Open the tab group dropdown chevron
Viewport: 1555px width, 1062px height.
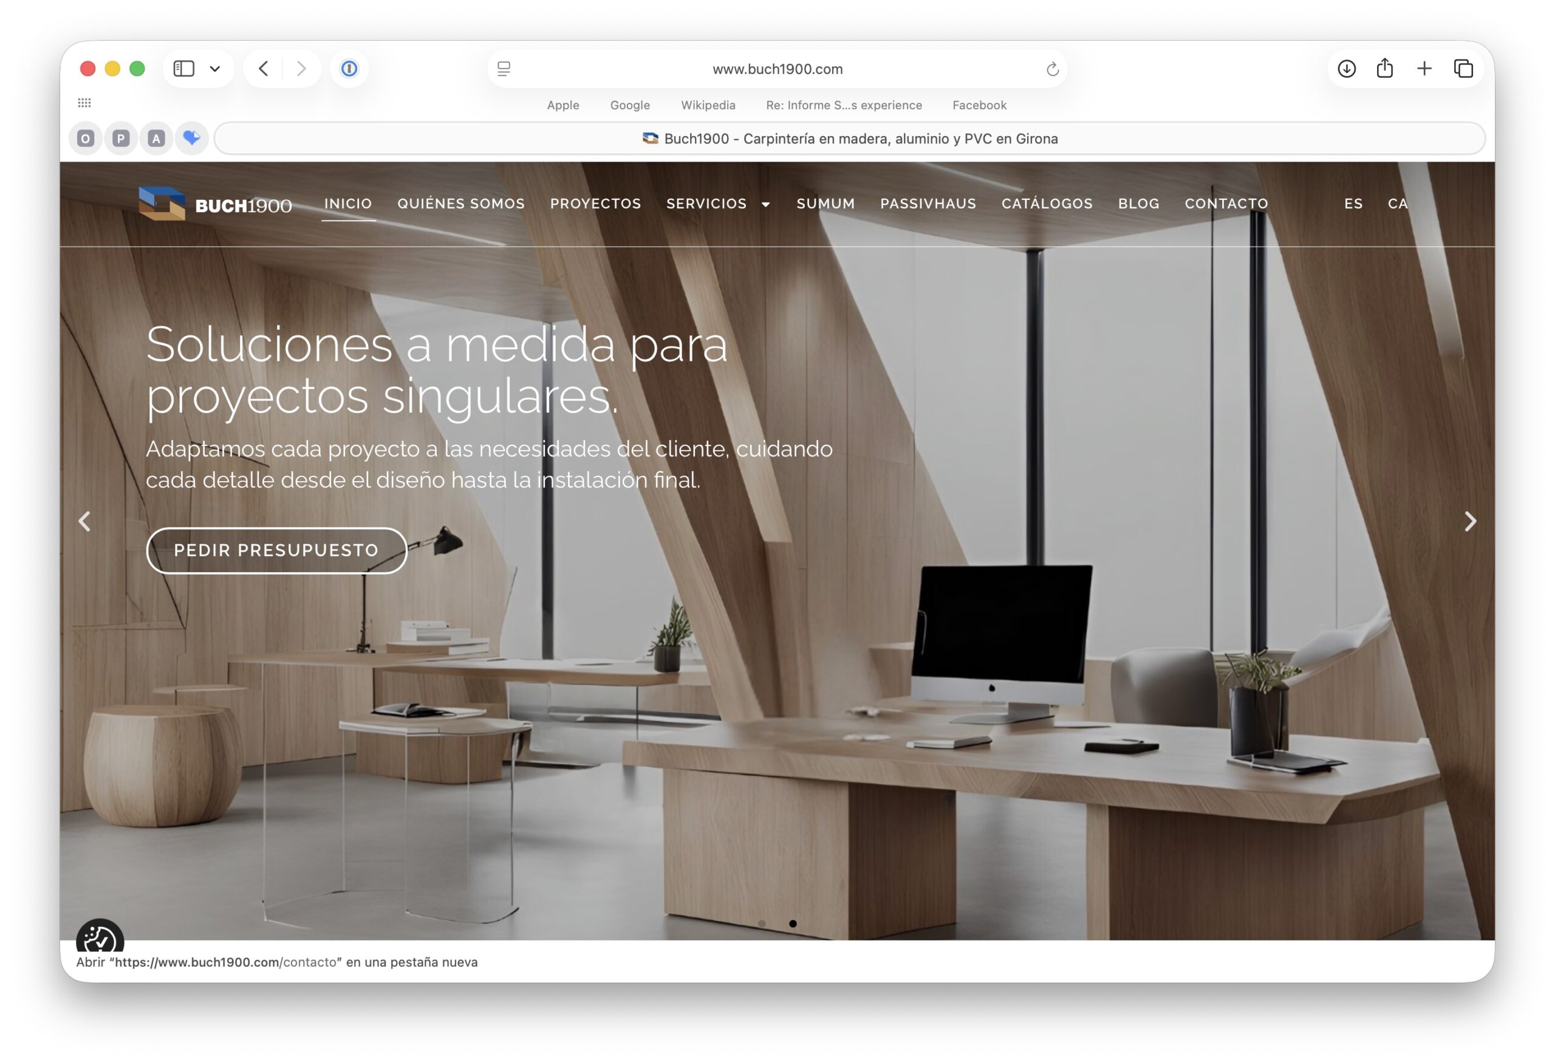[x=215, y=69]
